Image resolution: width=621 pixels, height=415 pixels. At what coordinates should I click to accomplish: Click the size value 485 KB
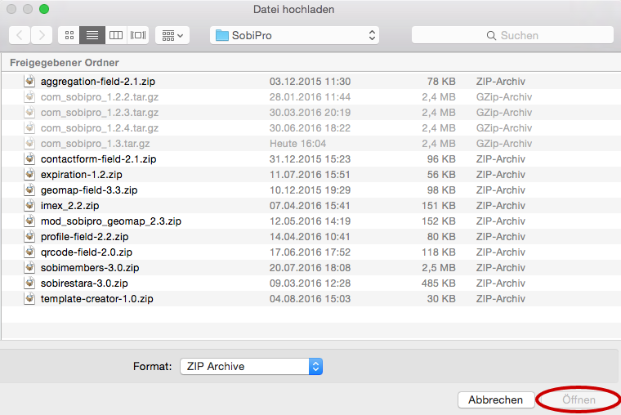pos(439,283)
